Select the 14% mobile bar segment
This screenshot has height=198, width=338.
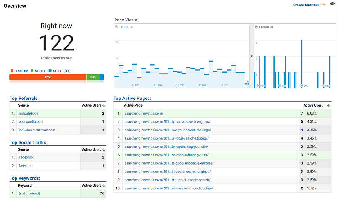93,78
